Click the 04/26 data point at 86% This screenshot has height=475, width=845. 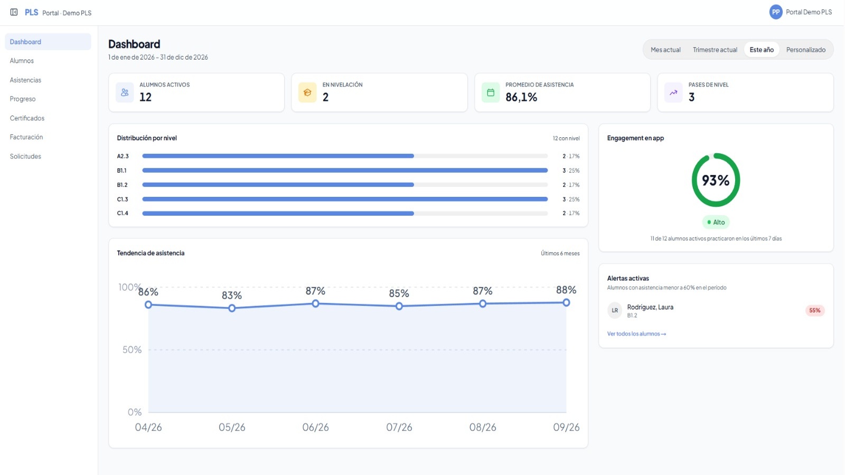coord(148,305)
